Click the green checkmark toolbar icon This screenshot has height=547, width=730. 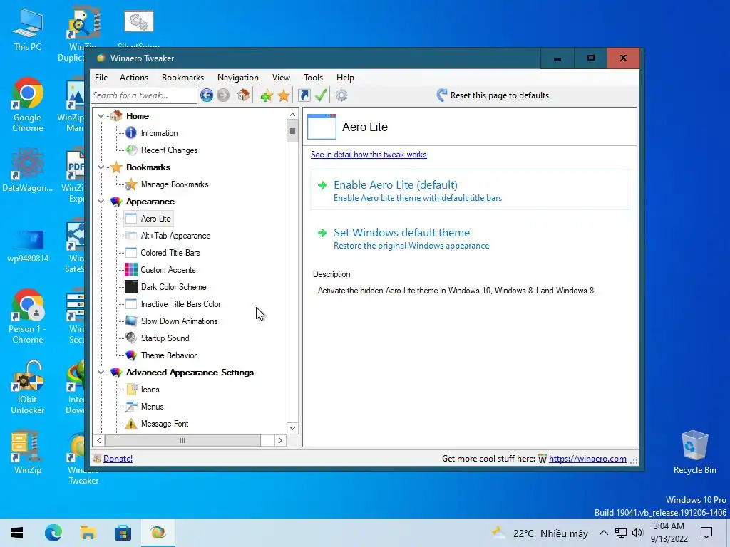tap(321, 95)
